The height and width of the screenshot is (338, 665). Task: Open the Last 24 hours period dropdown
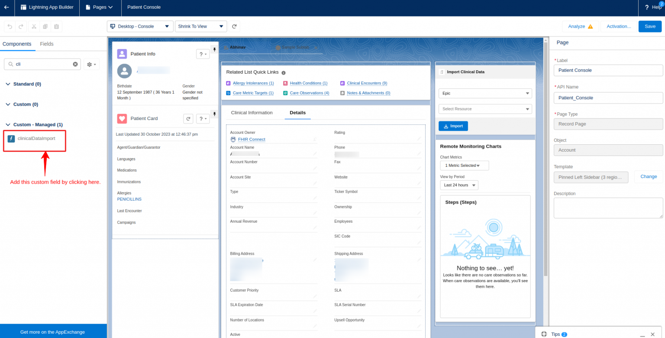pos(459,185)
